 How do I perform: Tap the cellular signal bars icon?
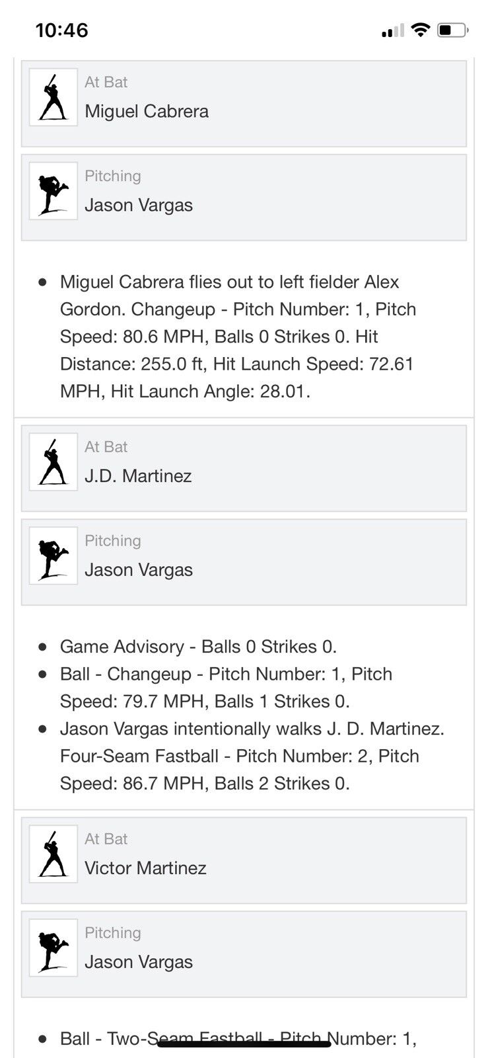tap(392, 30)
